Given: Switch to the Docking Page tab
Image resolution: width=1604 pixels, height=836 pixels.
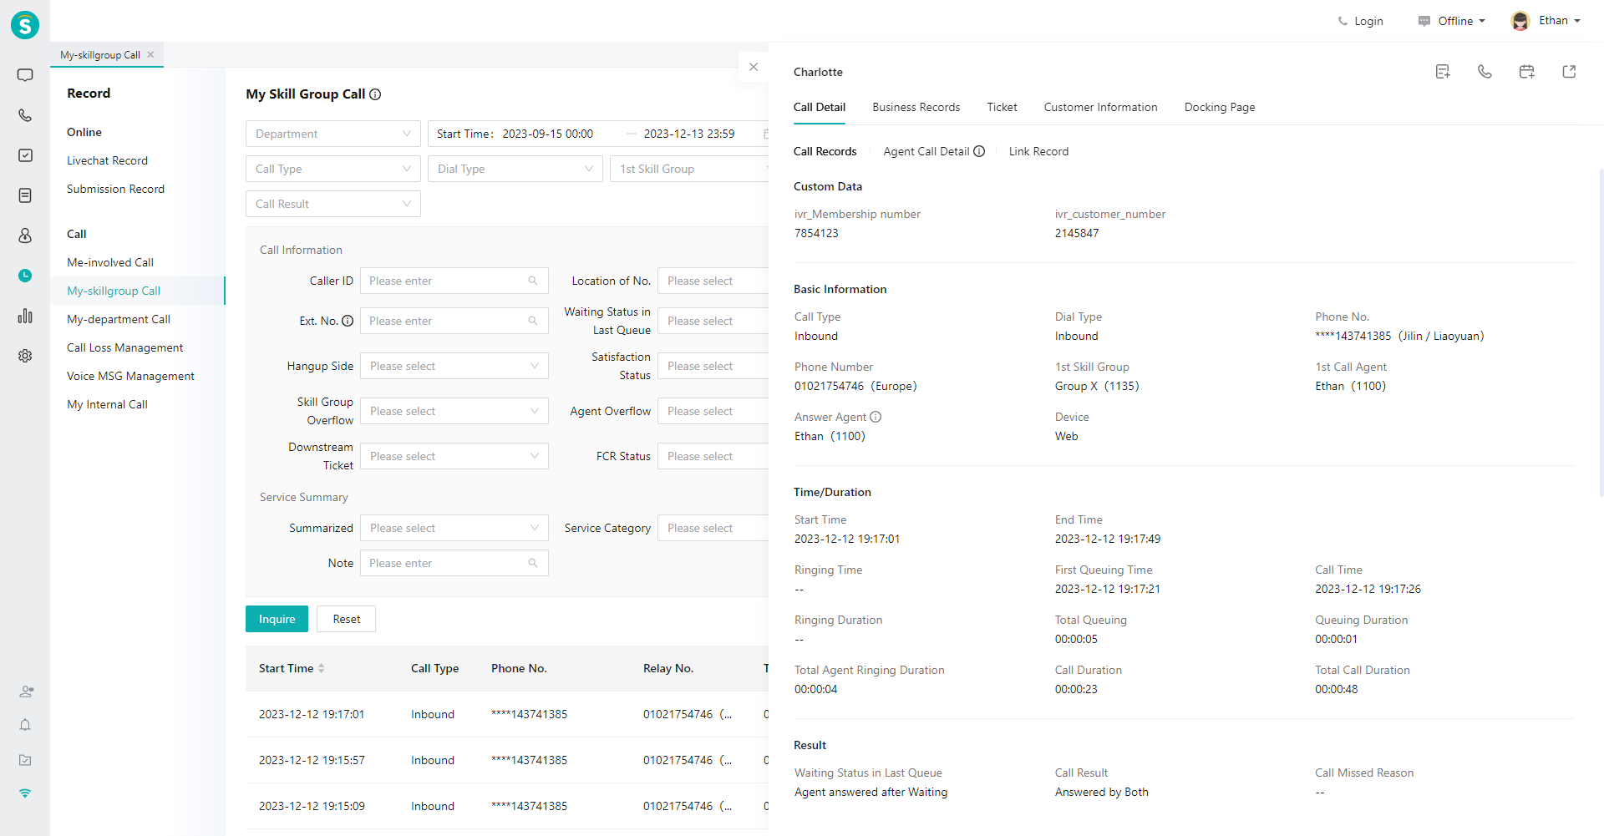Looking at the screenshot, I should [x=1220, y=107].
